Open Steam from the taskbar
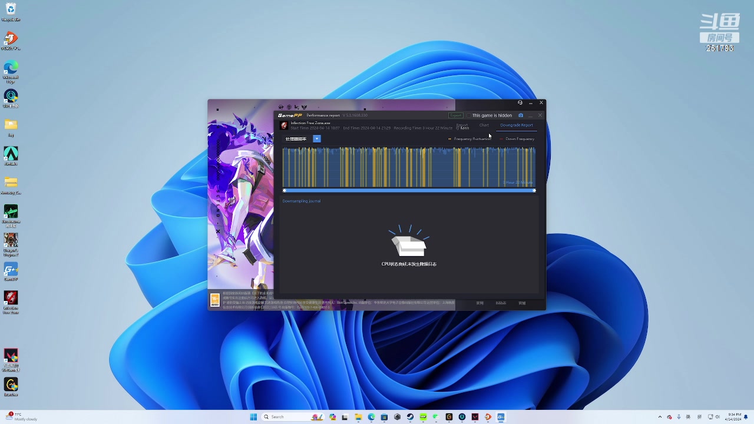Screen dimensions: 754x424 pyautogui.click(x=410, y=417)
